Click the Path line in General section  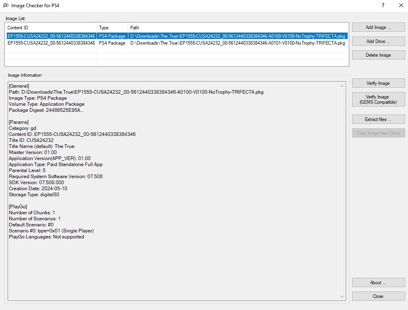click(x=136, y=92)
